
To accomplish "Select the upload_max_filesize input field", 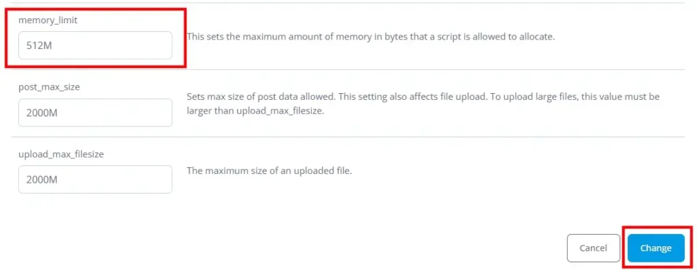I will pyautogui.click(x=95, y=180).
